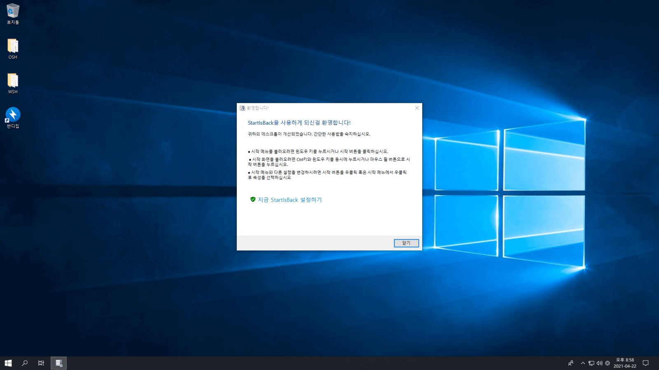The height and width of the screenshot is (370, 659).
Task: Open Task View on the taskbar
Action: (41, 363)
